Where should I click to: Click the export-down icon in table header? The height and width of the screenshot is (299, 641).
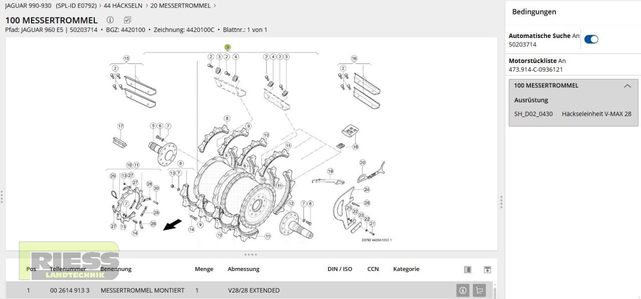click(487, 269)
